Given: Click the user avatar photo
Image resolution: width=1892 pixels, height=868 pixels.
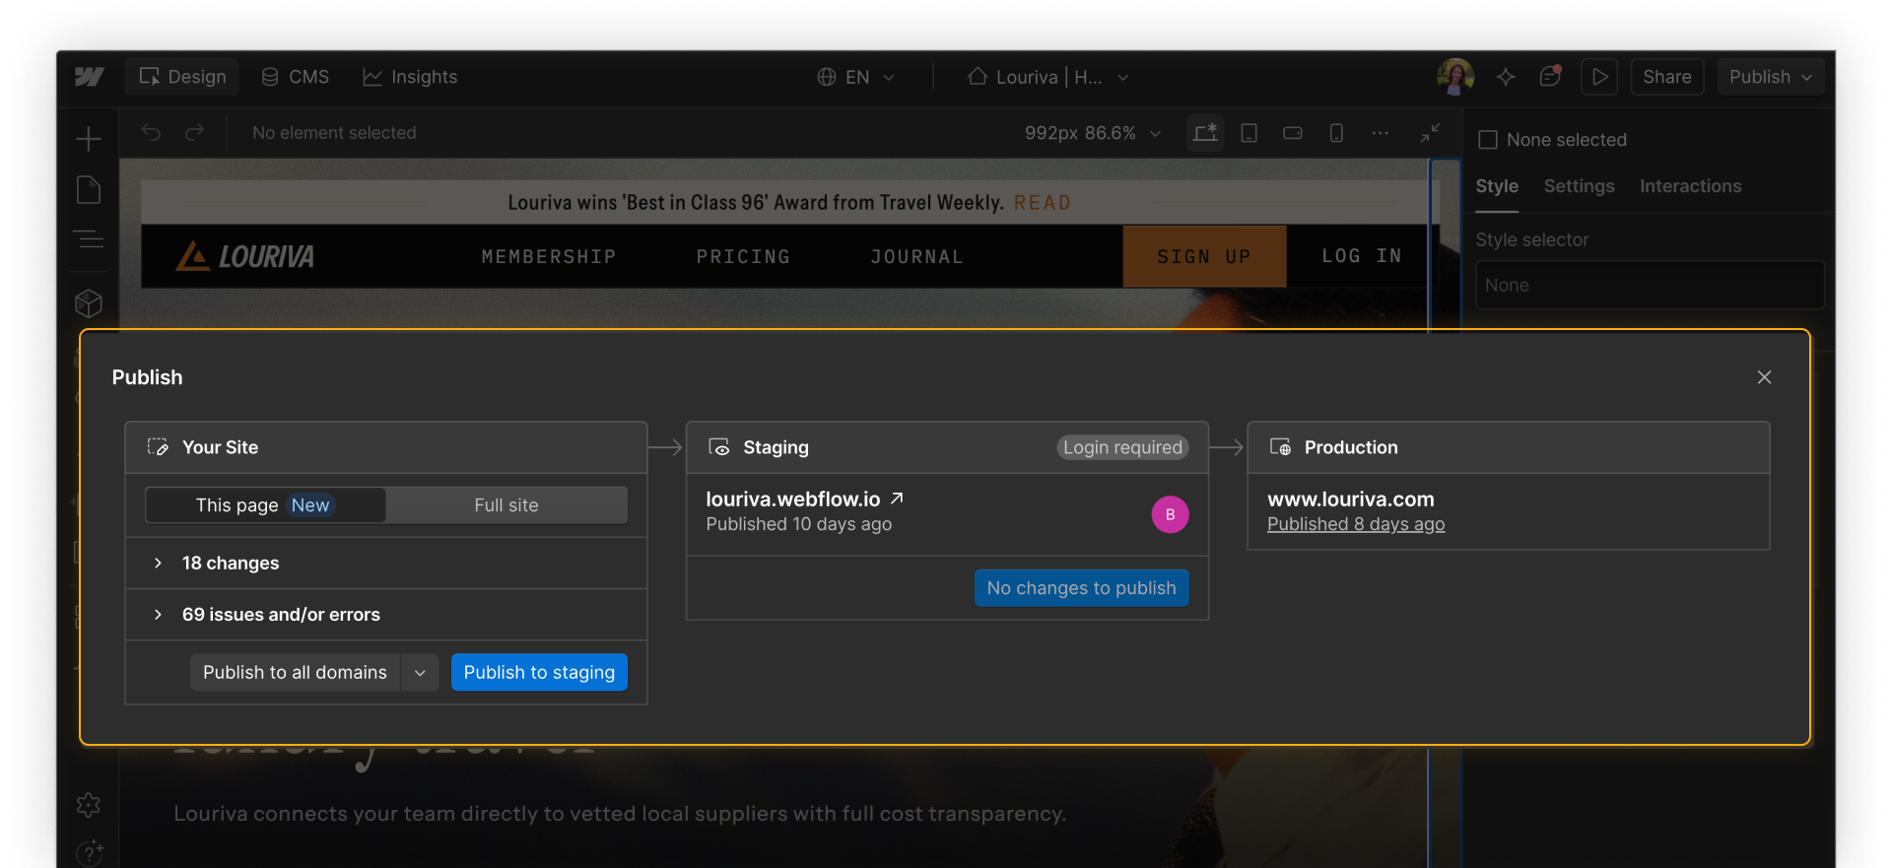Looking at the screenshot, I should pos(1455,76).
